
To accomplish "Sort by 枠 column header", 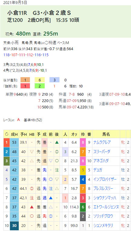I will coord(83,134).
